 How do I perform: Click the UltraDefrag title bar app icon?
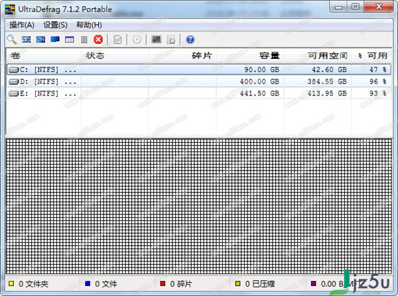(x=10, y=9)
